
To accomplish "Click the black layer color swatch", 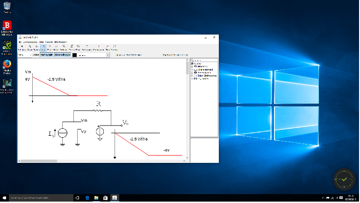I will point(75,55).
